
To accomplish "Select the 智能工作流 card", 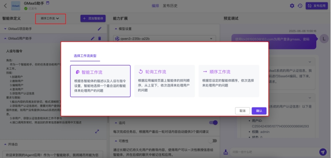I will (x=100, y=81).
